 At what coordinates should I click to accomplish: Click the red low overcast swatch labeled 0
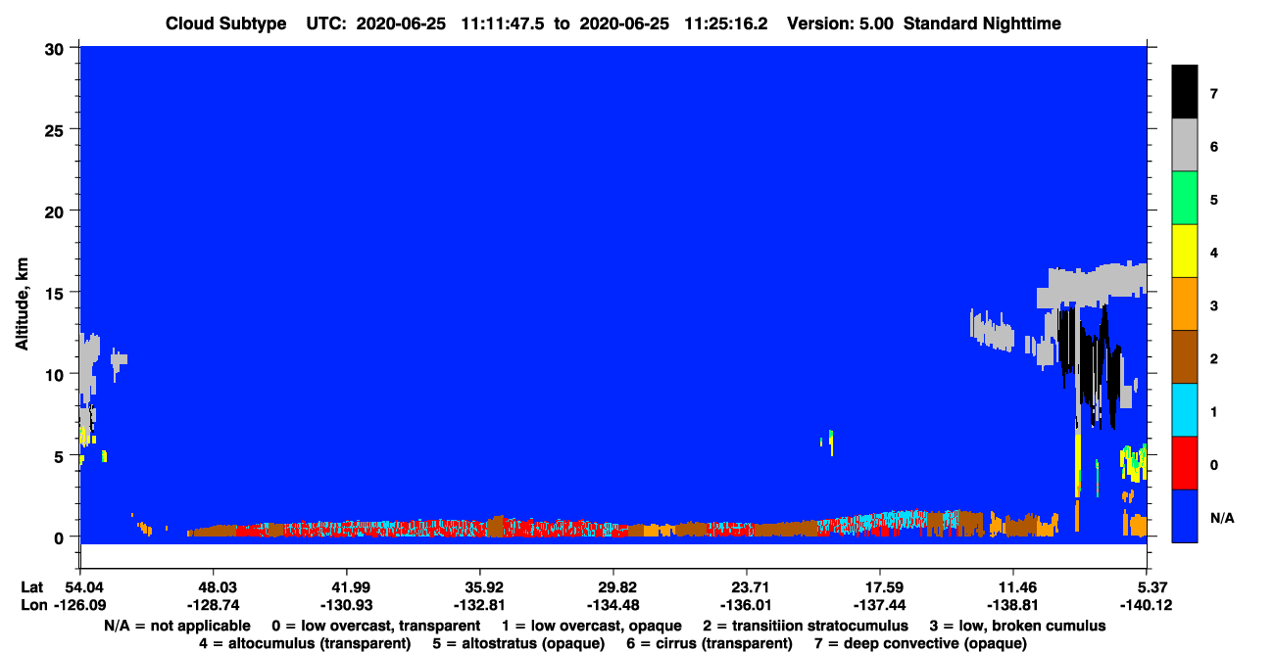tap(1185, 463)
